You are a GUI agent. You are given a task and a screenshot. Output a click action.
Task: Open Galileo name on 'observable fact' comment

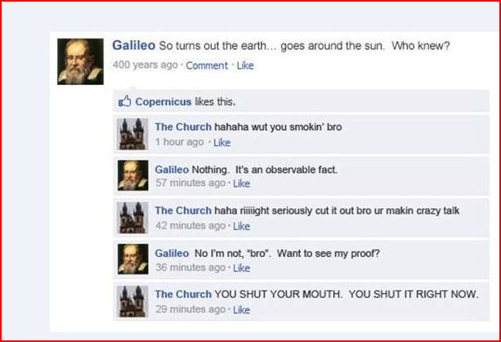pos(172,169)
